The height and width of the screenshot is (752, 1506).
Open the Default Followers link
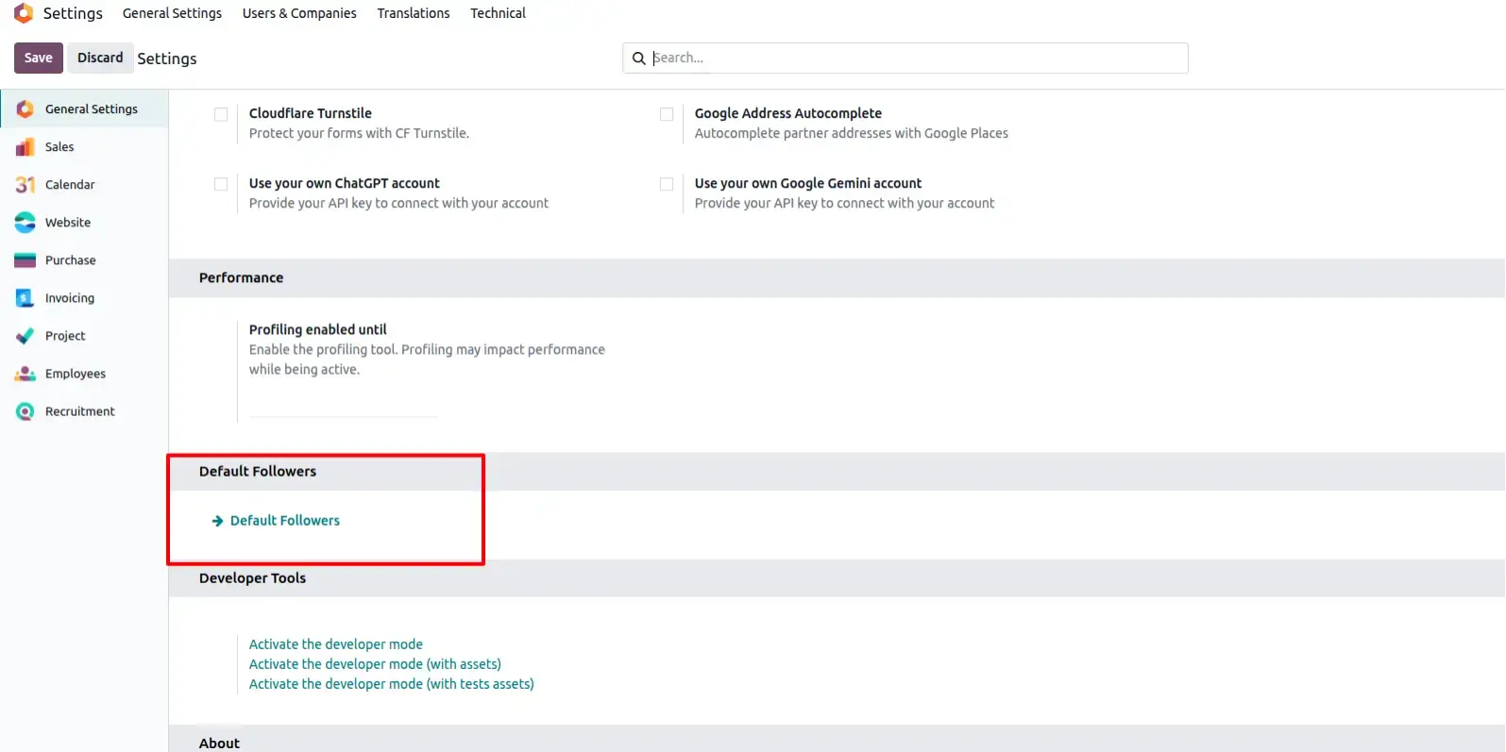[x=285, y=521]
